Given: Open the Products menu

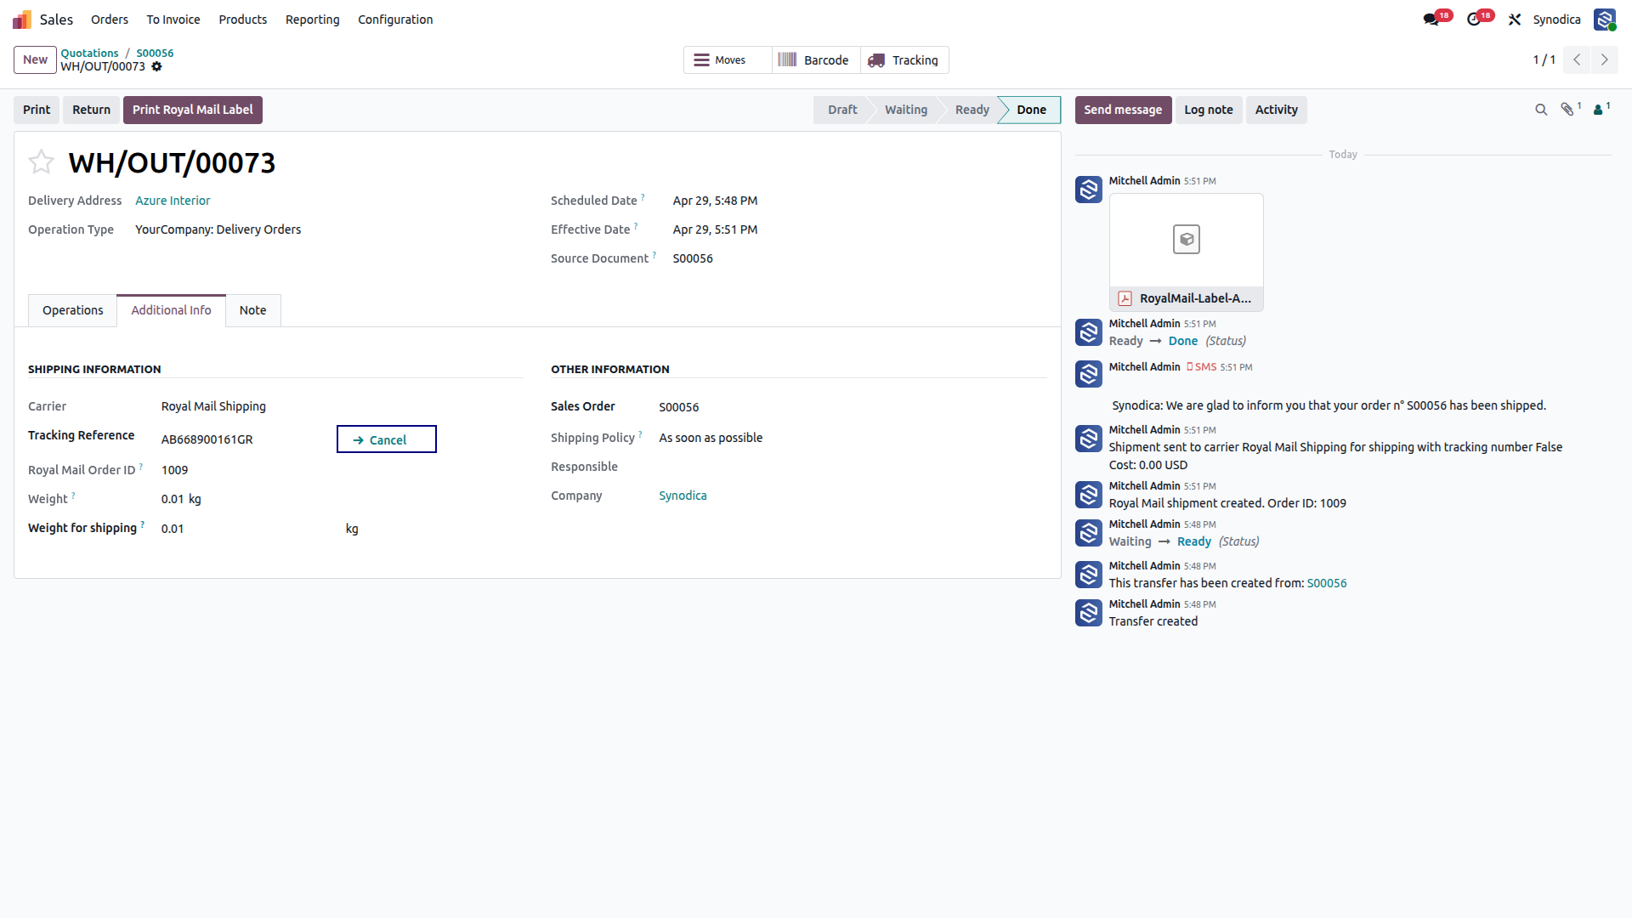Looking at the screenshot, I should [x=243, y=20].
